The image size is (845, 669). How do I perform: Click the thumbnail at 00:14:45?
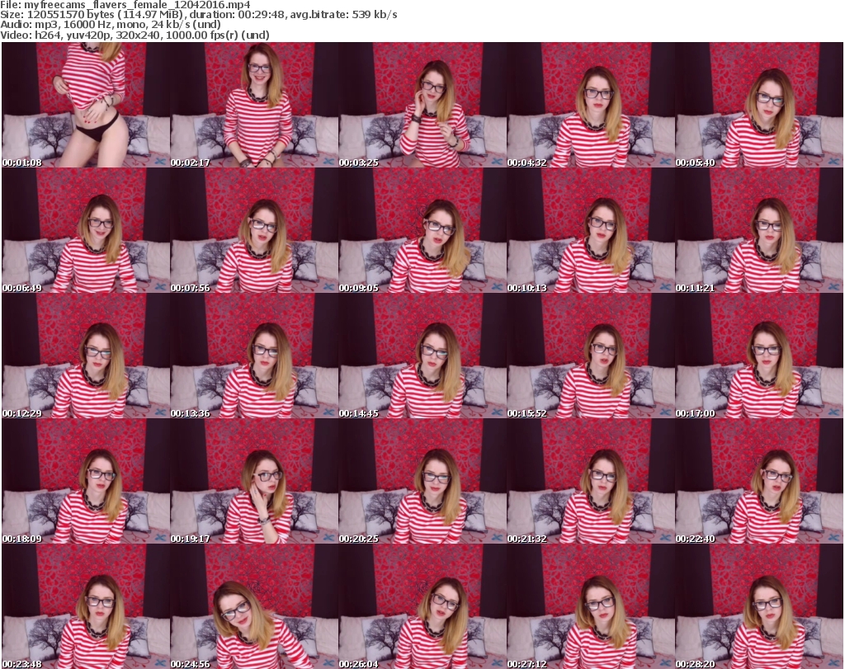point(422,356)
